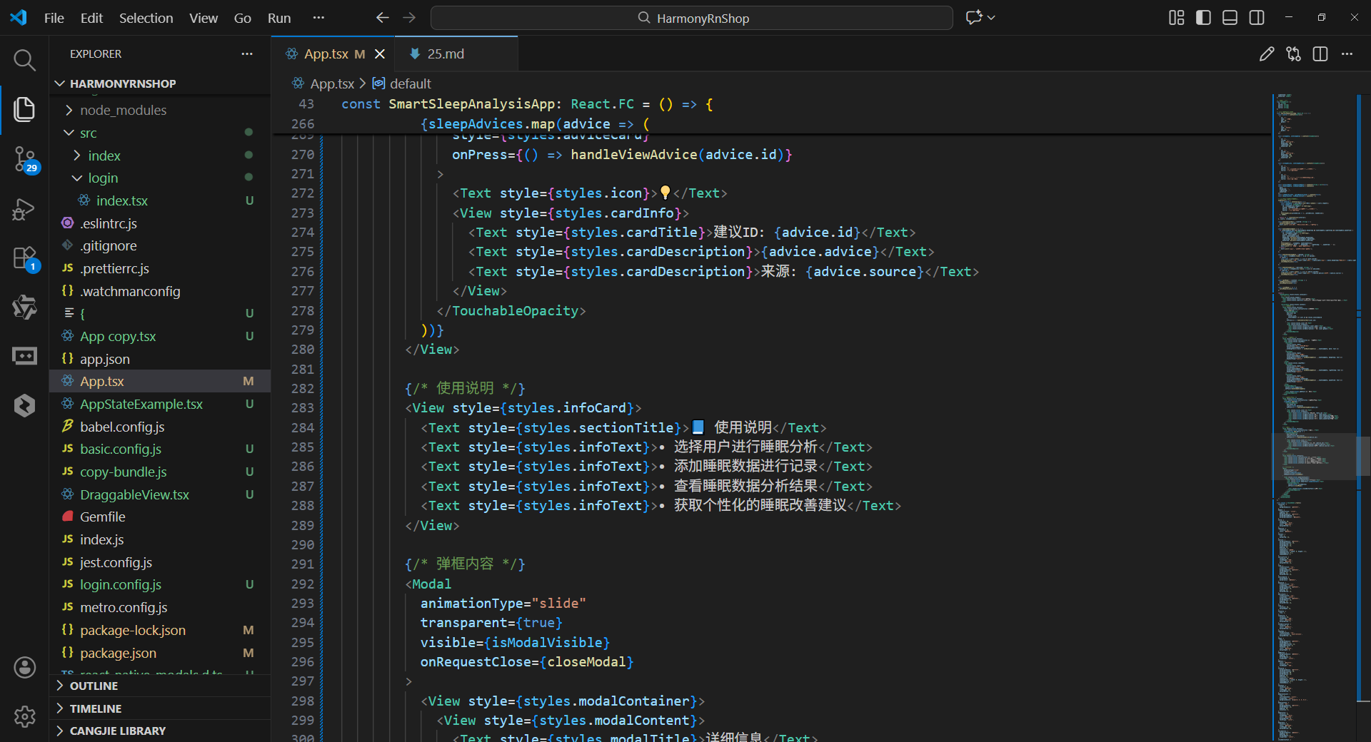The width and height of the screenshot is (1371, 742).
Task: Toggle the Secondary Side Bar
Action: click(x=1257, y=18)
